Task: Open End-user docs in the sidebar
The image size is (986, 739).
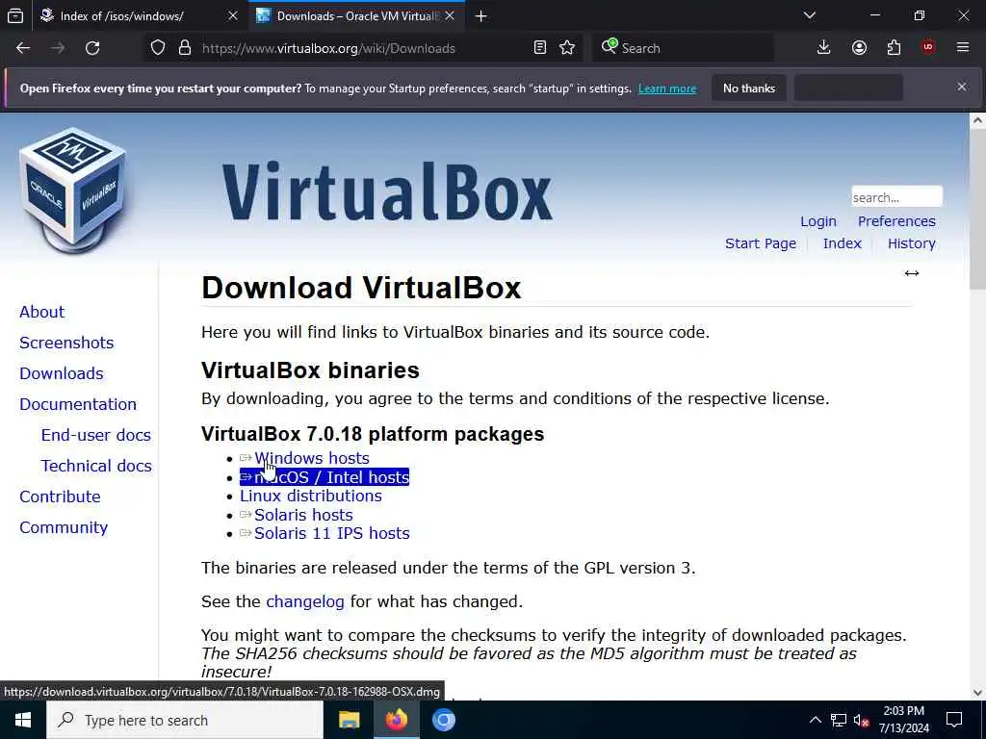Action: point(96,435)
